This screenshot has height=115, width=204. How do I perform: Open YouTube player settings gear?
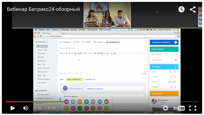click(166, 108)
